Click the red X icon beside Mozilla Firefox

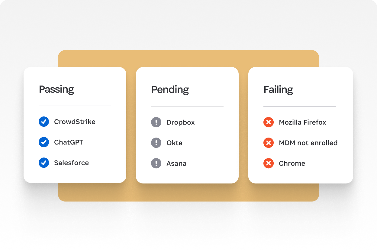pos(269,122)
